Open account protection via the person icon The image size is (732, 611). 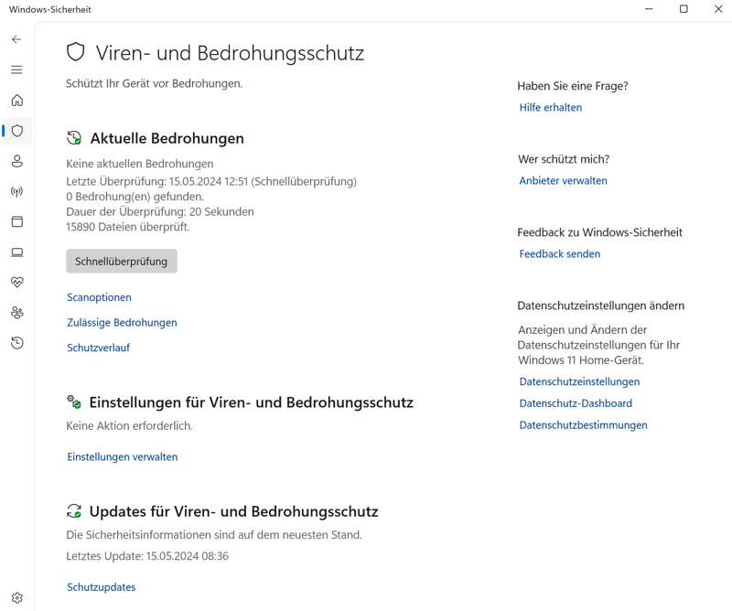16,161
